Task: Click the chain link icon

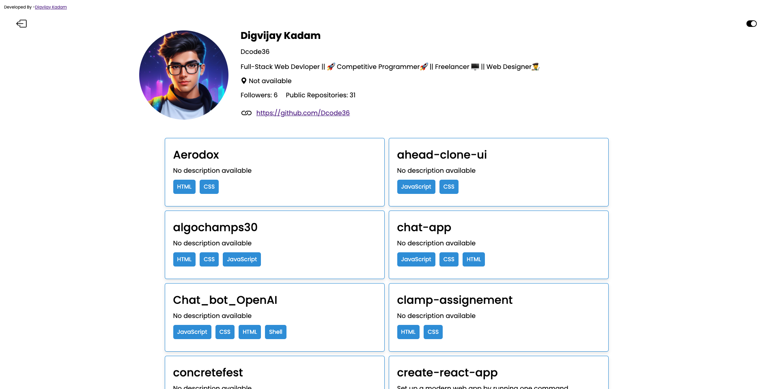Action: tap(246, 113)
